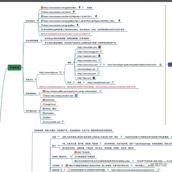Open the www.newegg.com link
This screenshot has width=172, height=172.
(88, 52)
